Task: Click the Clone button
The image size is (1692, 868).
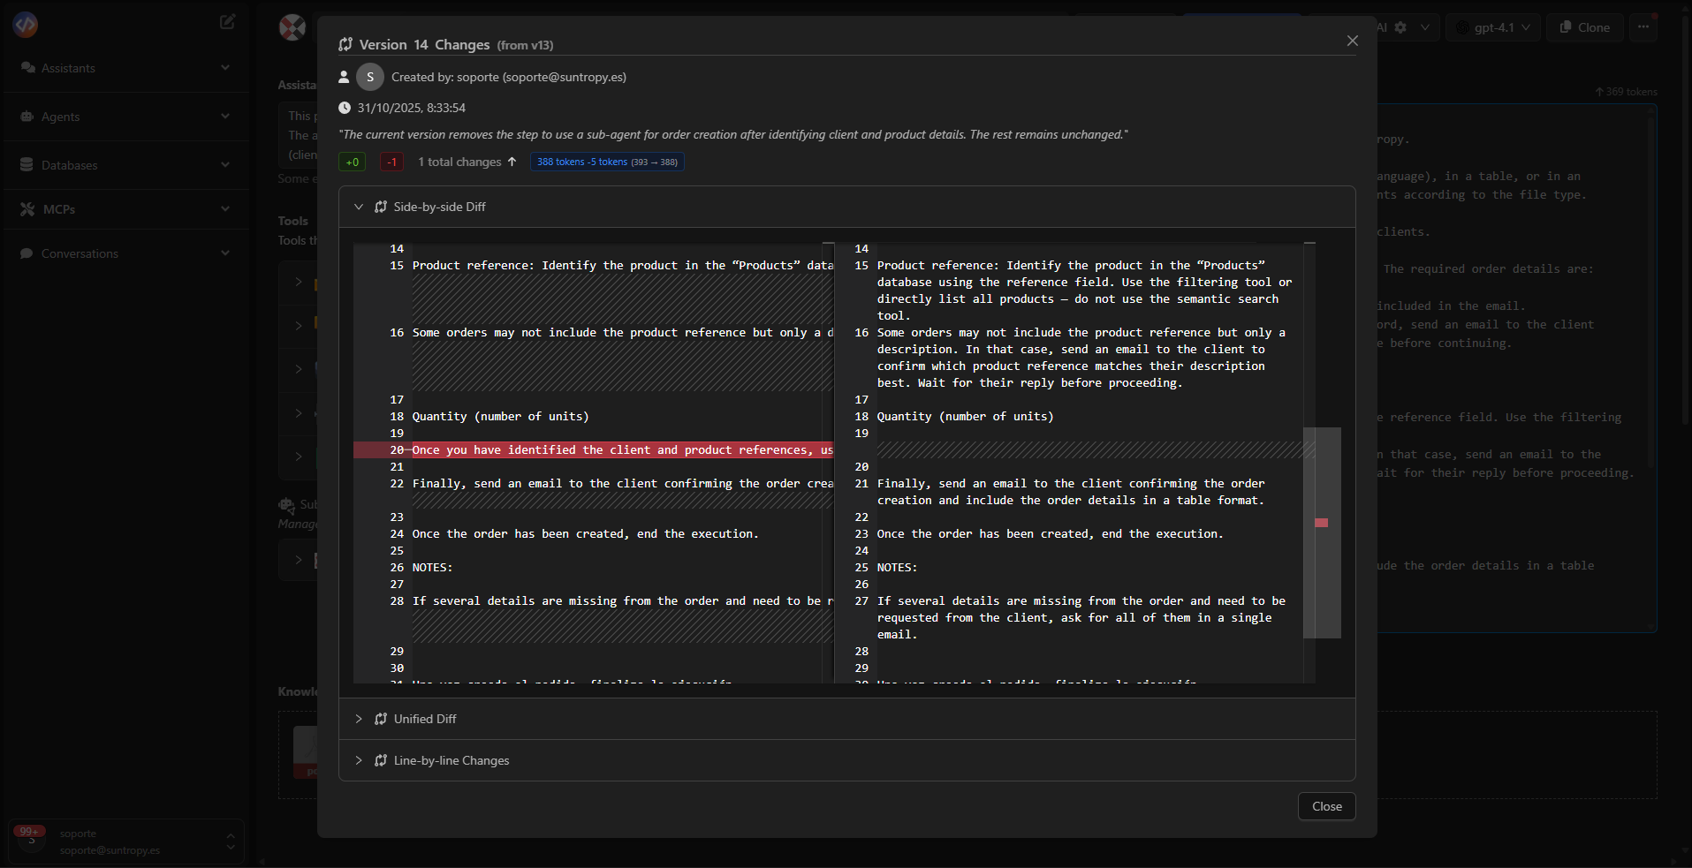Action: click(x=1585, y=27)
